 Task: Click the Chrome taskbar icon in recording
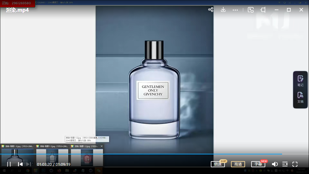(x=28, y=171)
